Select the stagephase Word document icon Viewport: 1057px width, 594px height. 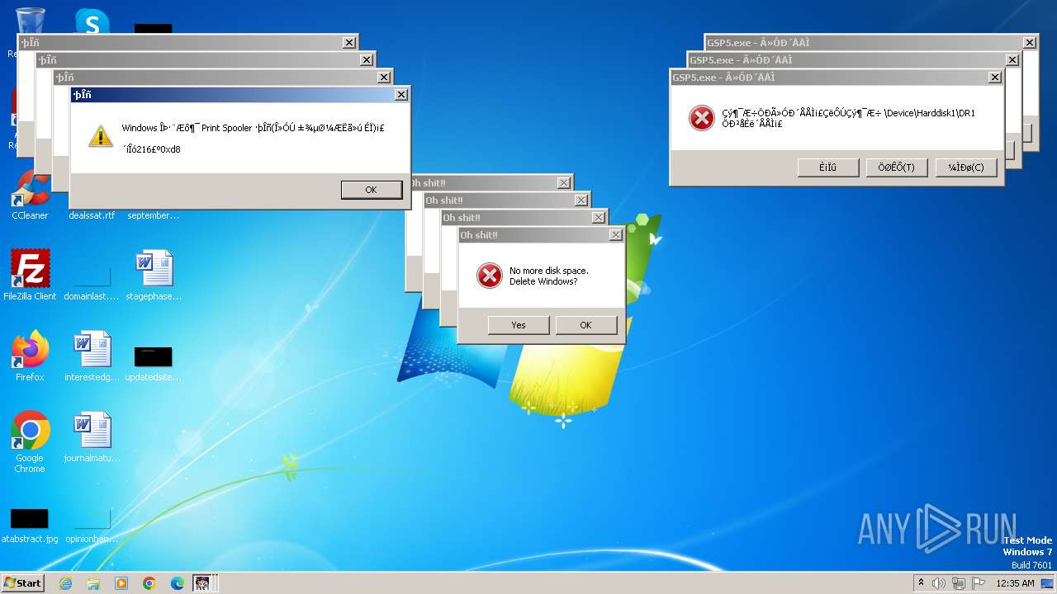[154, 275]
